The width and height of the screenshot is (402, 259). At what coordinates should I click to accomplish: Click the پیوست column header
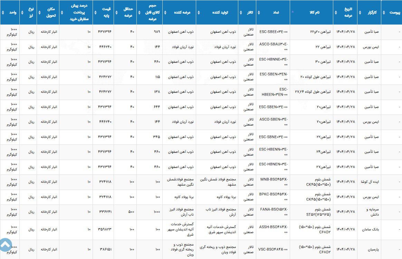pos(394,12)
